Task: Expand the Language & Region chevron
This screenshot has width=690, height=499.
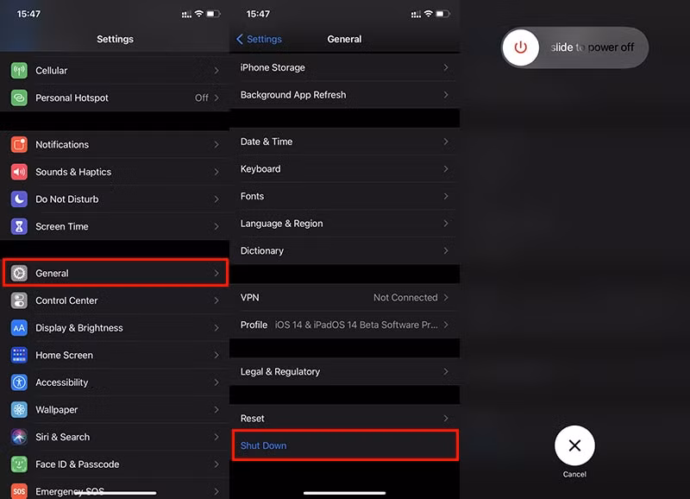Action: coord(446,224)
